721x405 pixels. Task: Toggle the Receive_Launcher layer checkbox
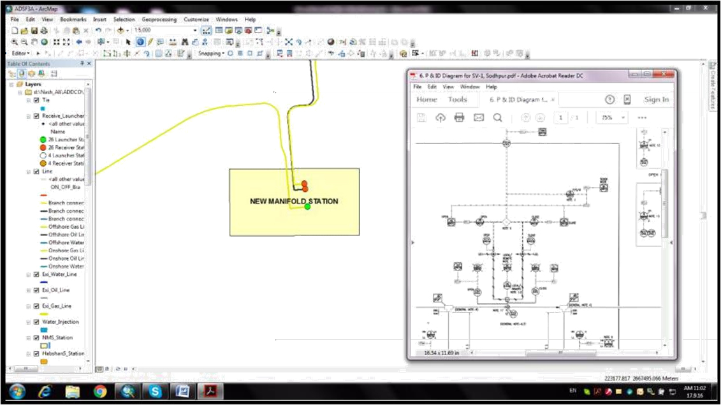[x=36, y=116]
